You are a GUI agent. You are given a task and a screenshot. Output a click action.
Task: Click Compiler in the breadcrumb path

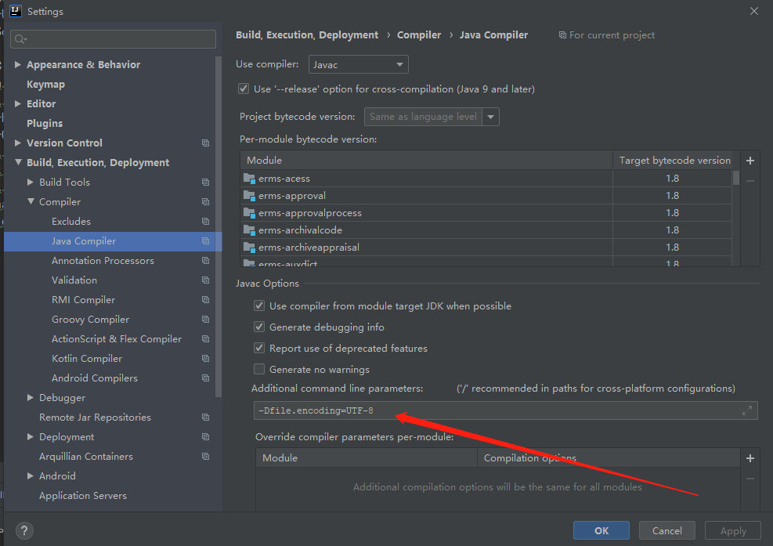419,34
